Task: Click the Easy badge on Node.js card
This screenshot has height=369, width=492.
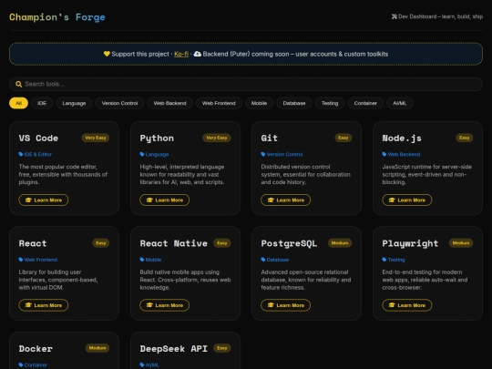Action: [465, 138]
